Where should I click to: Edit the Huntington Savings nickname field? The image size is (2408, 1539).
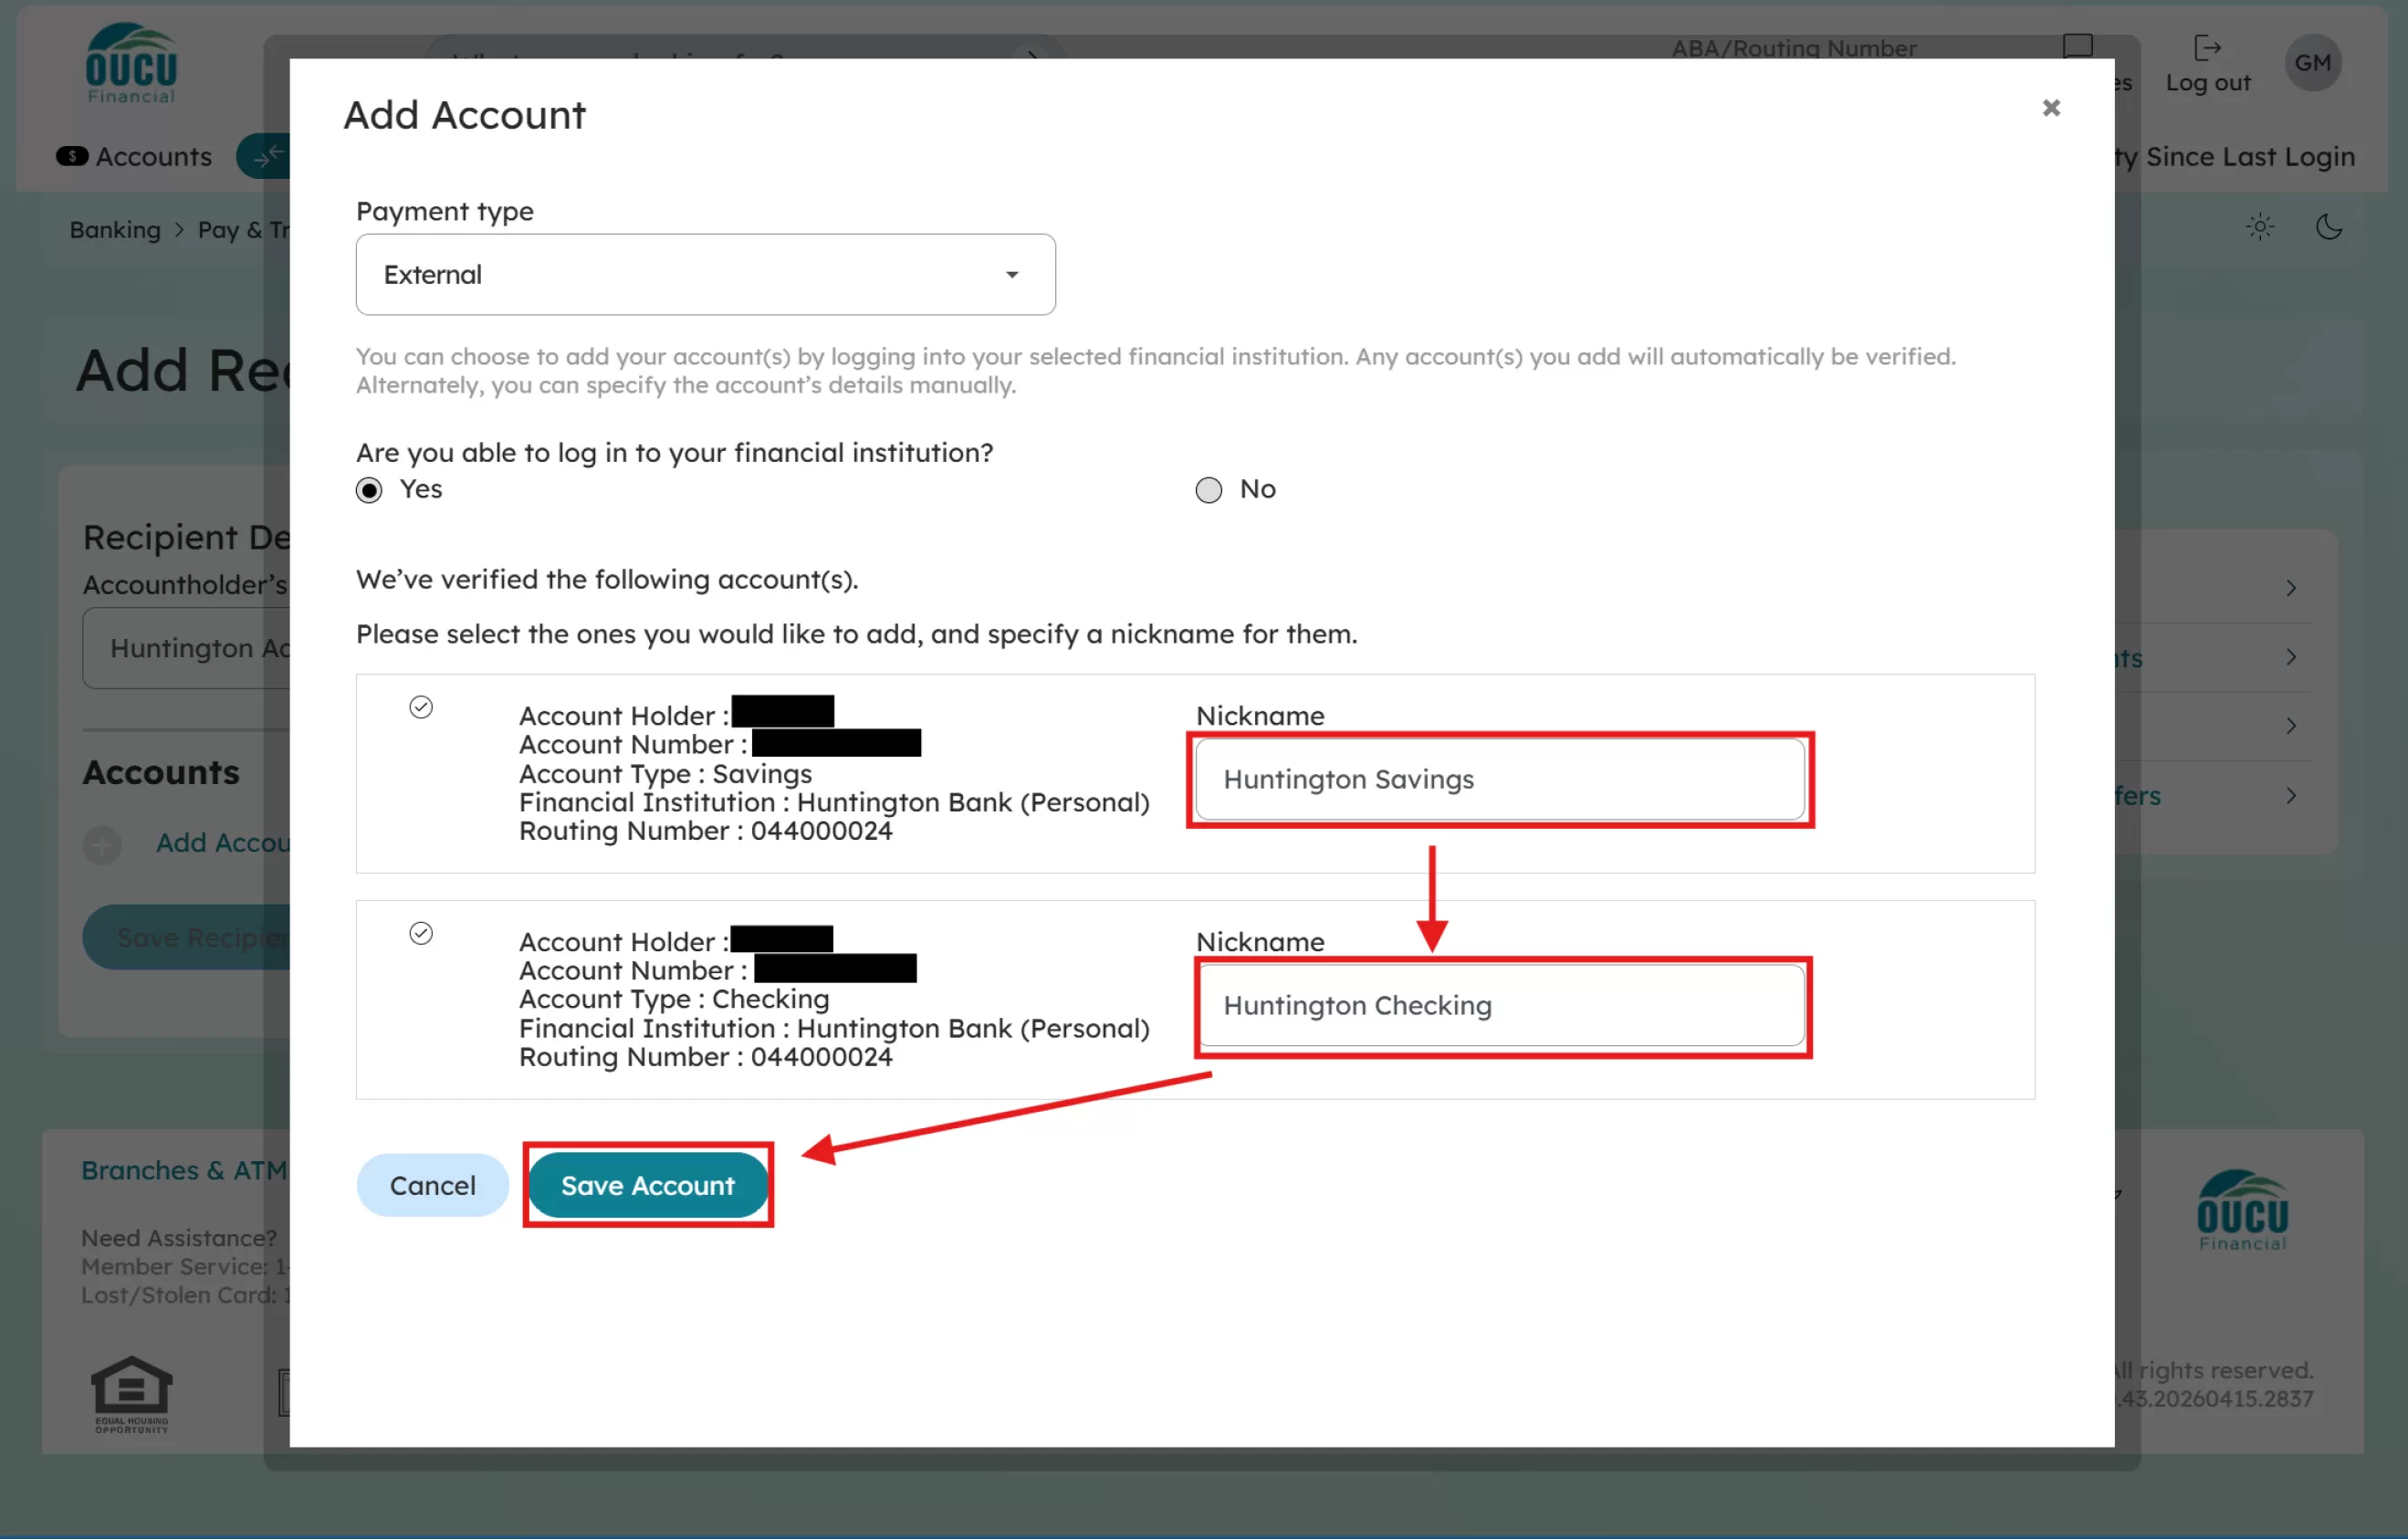[x=1499, y=779]
